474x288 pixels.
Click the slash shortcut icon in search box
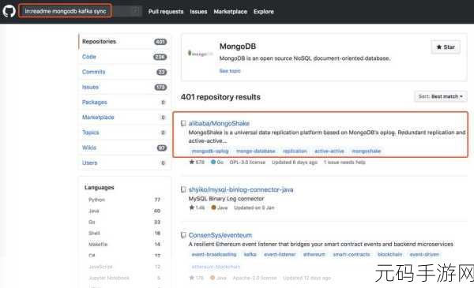pos(136,11)
